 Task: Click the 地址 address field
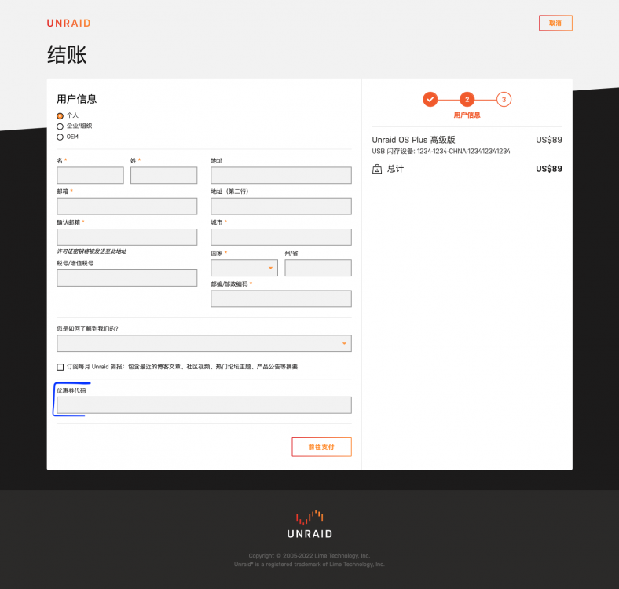click(x=280, y=175)
